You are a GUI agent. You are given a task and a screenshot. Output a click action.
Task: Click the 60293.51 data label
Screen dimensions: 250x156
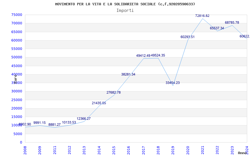click(187, 37)
